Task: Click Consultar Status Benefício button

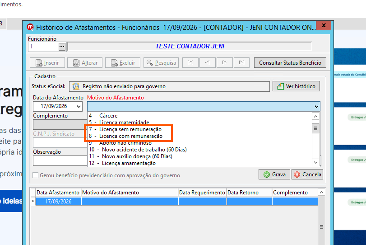Action: pyautogui.click(x=290, y=63)
